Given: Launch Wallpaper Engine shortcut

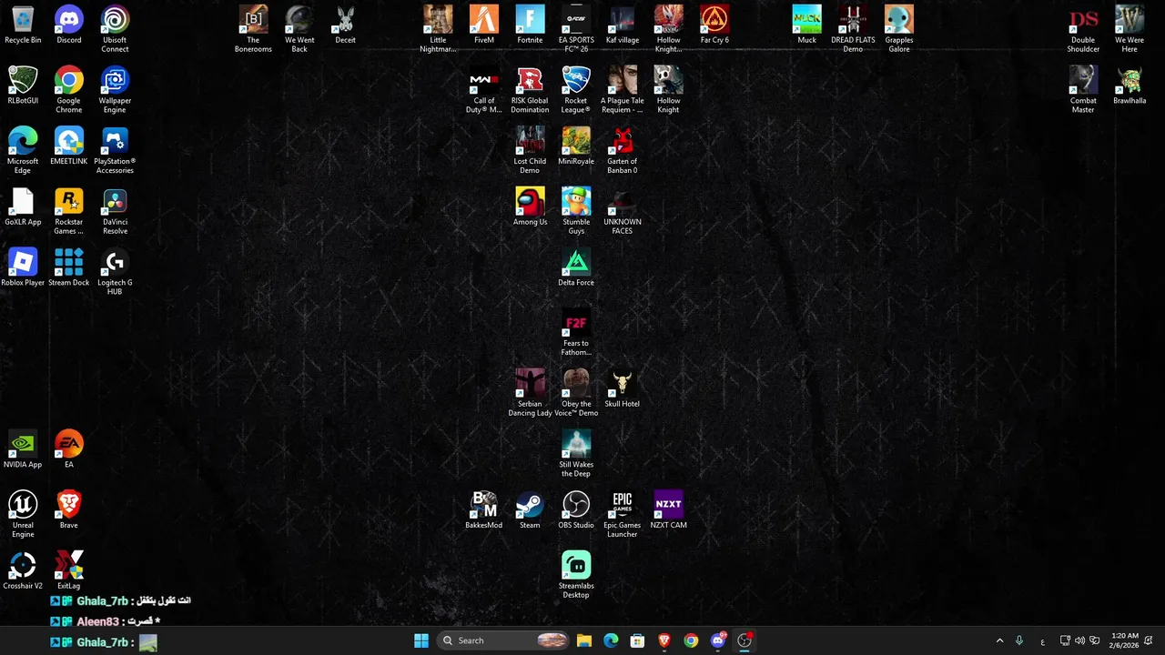Looking at the screenshot, I should [x=115, y=90].
